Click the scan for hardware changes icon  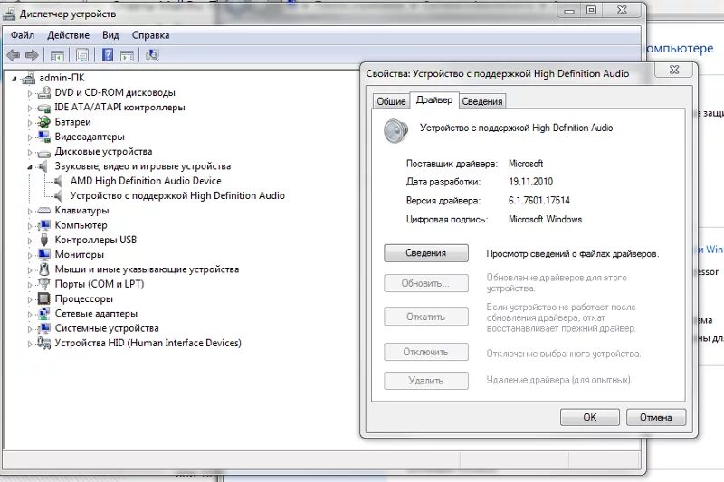(x=152, y=55)
